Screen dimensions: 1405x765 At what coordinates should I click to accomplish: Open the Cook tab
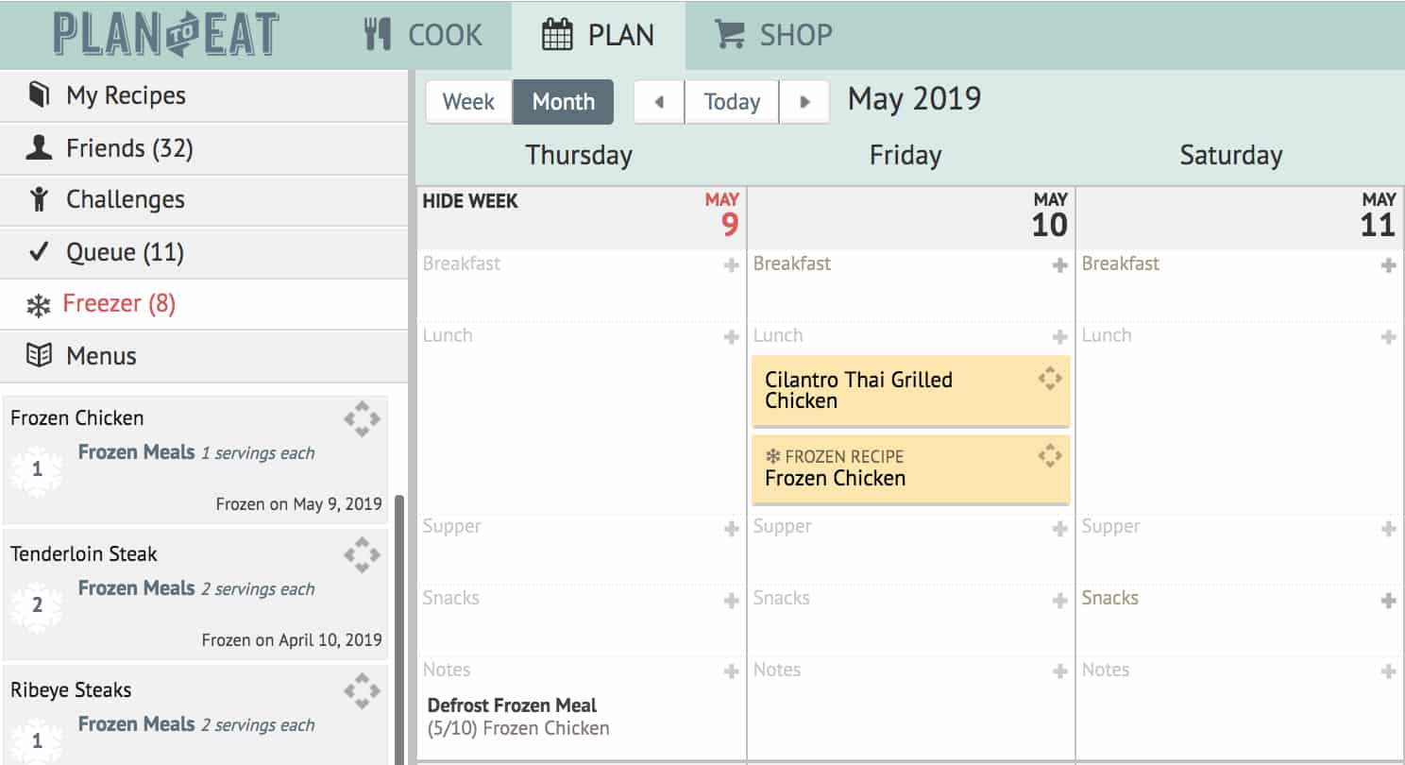[423, 35]
